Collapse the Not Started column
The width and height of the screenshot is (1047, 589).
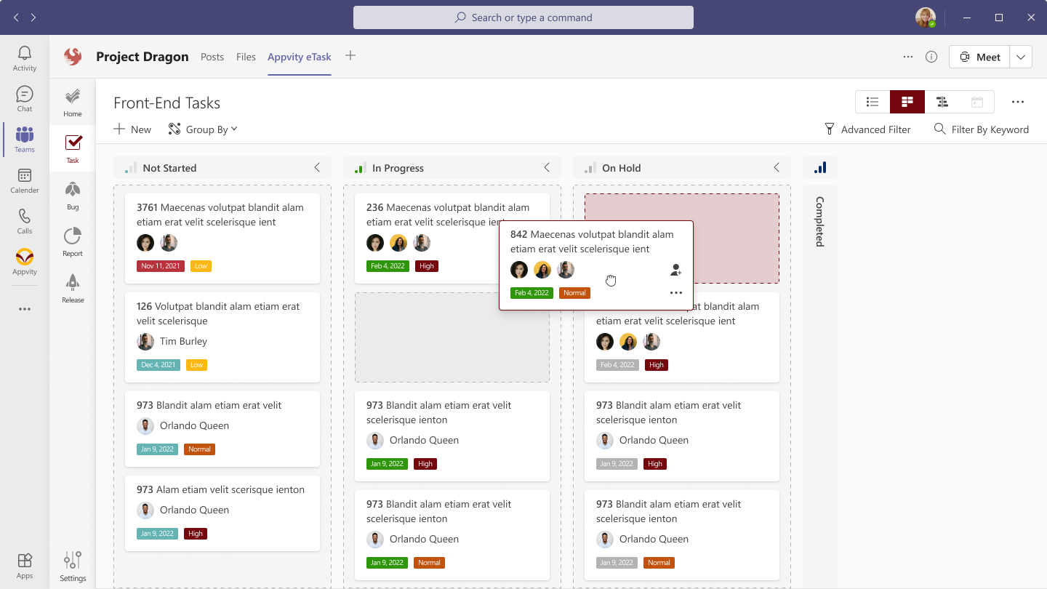(317, 167)
